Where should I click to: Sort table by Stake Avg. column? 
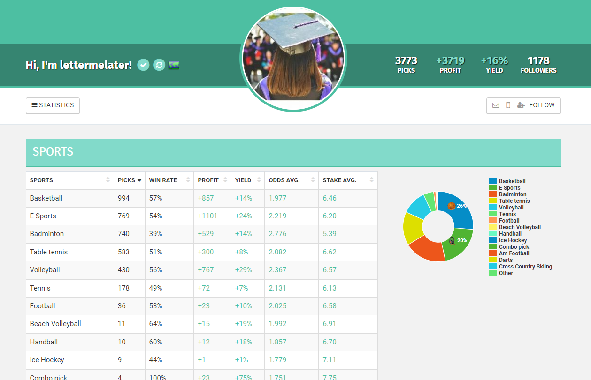[x=348, y=180]
